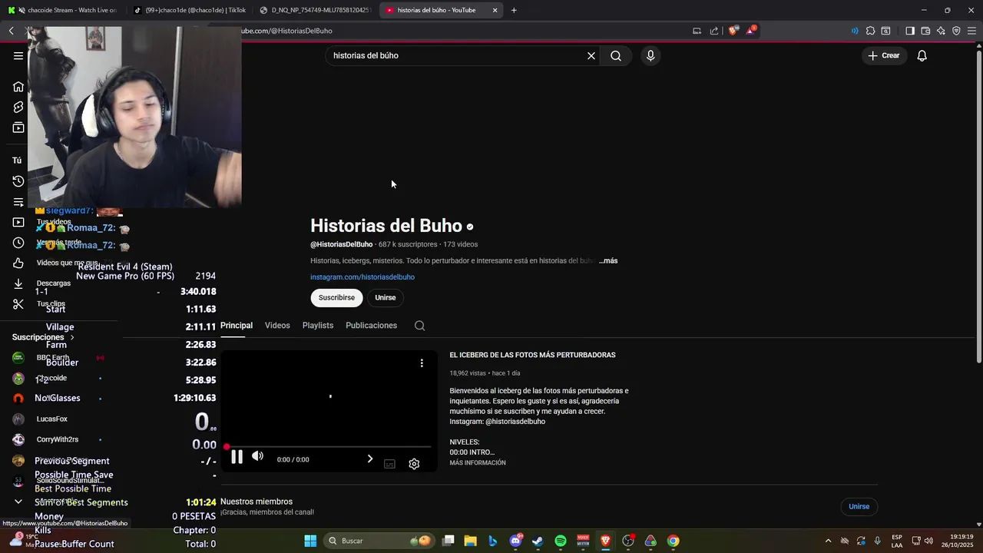Open Discord from taskbar
The height and width of the screenshot is (553, 983).
[x=515, y=541]
